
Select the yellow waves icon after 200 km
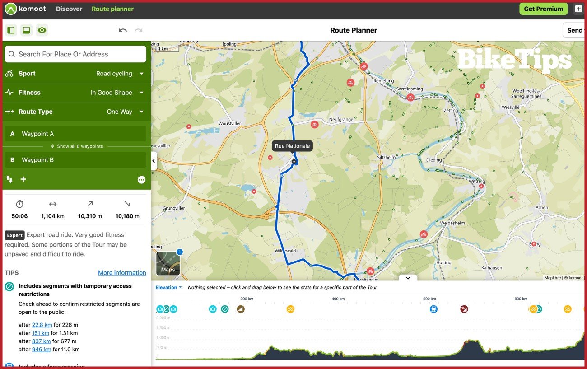coord(291,309)
